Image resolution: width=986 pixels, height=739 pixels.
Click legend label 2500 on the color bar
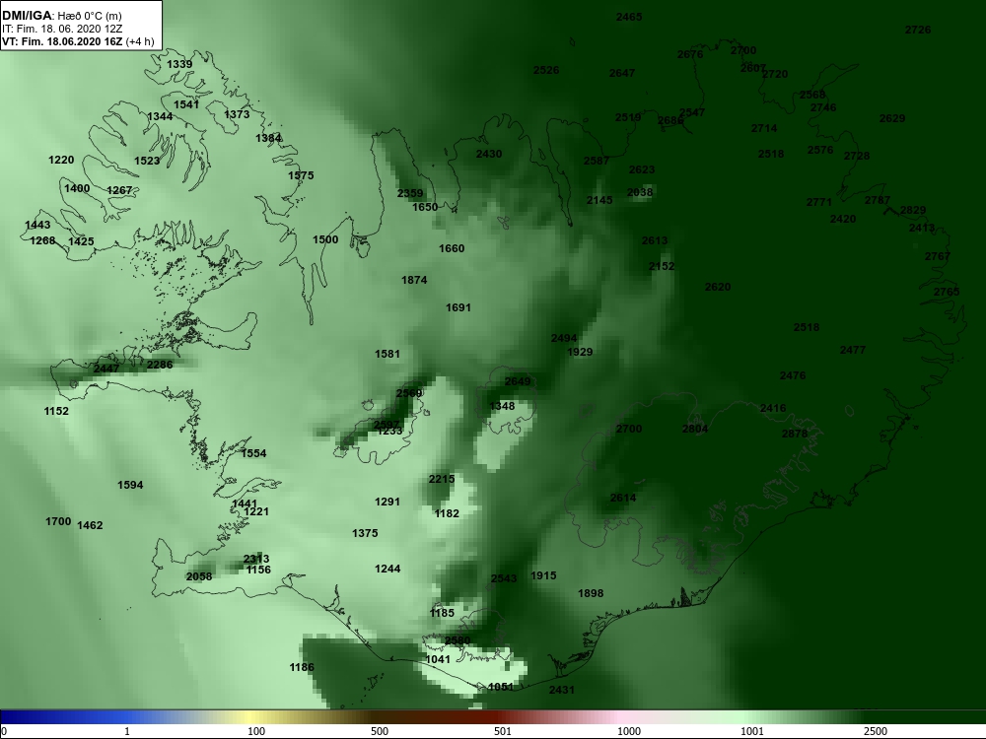[x=876, y=731]
